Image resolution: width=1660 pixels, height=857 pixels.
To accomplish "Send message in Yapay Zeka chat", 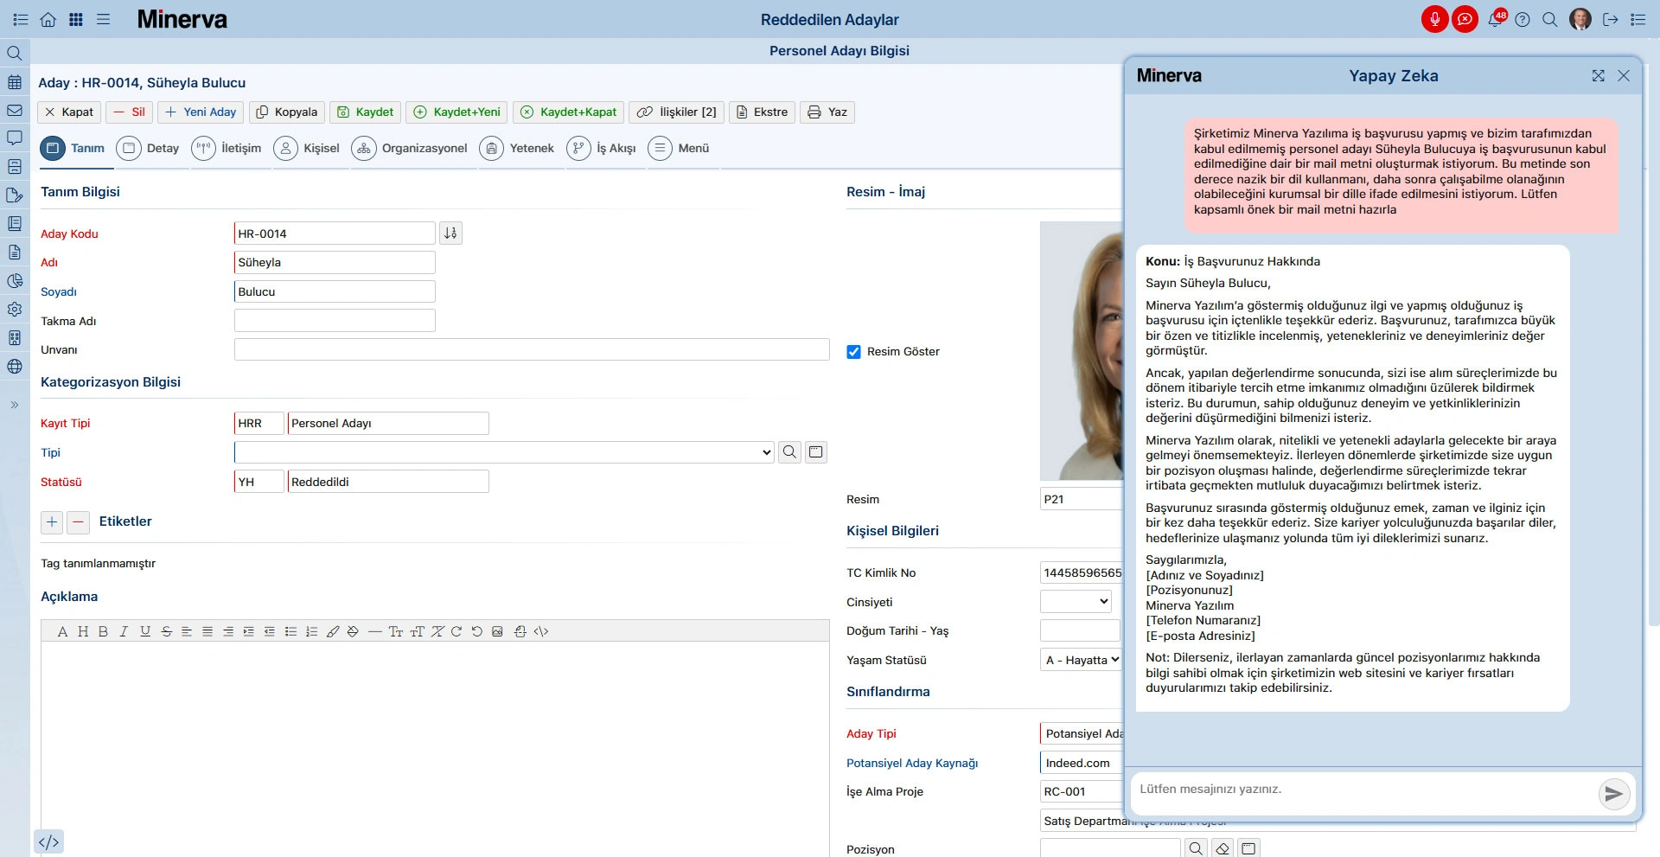I will point(1613,793).
